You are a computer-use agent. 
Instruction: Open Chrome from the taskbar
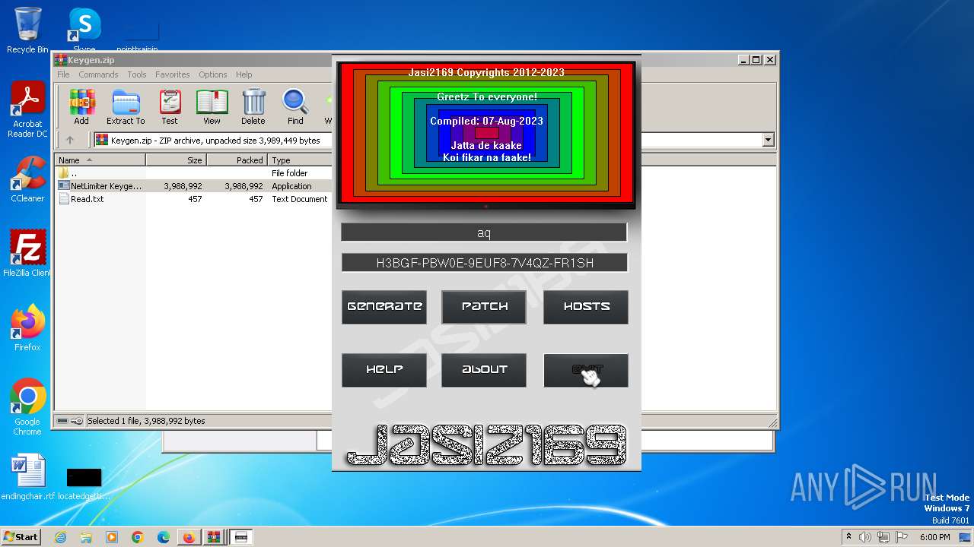[138, 537]
